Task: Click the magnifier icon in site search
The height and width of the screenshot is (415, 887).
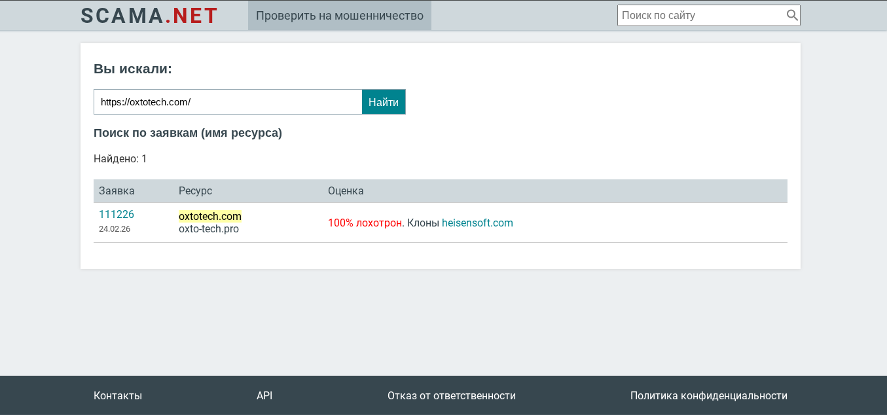Action: click(x=791, y=15)
